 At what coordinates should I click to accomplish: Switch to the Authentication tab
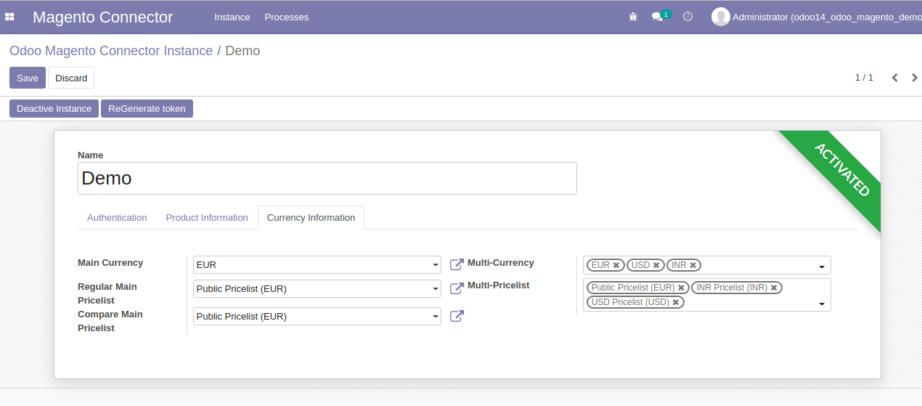tap(117, 217)
